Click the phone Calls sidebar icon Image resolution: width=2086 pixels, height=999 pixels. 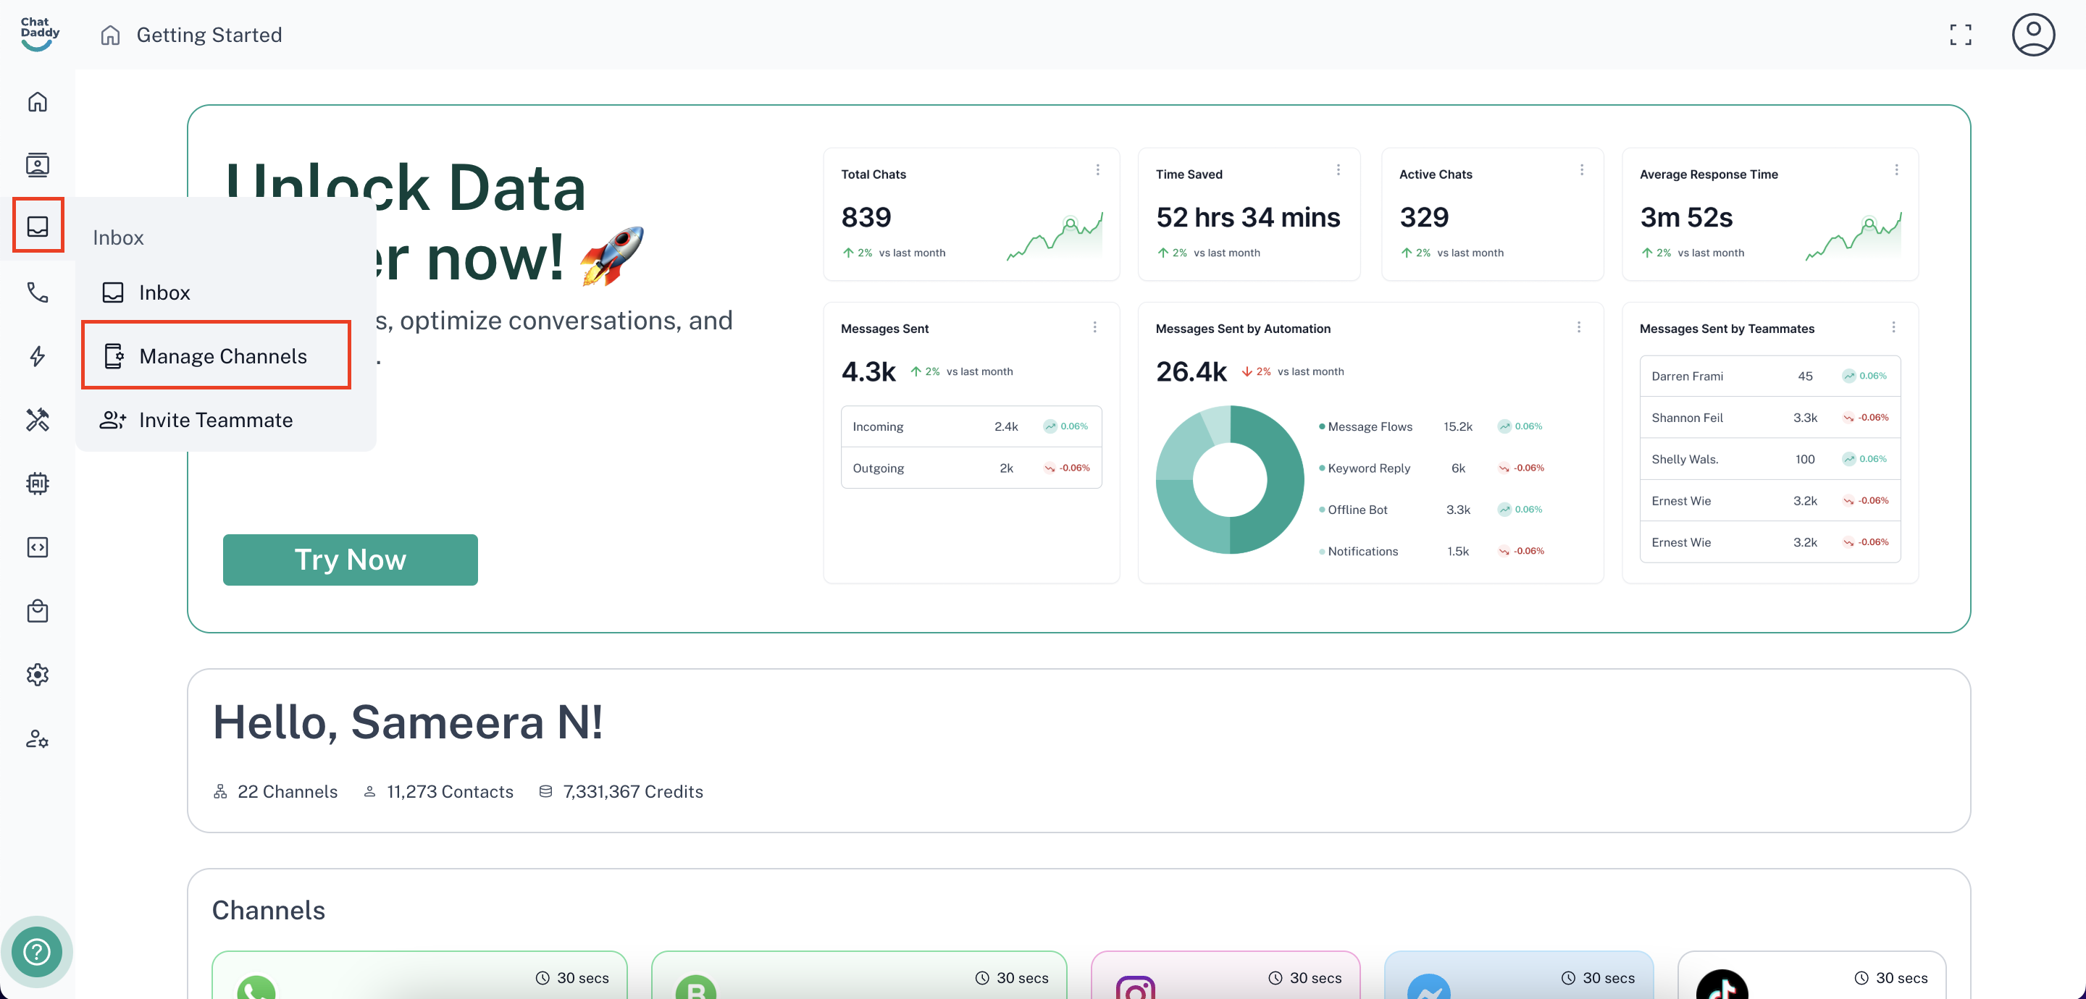coord(37,292)
